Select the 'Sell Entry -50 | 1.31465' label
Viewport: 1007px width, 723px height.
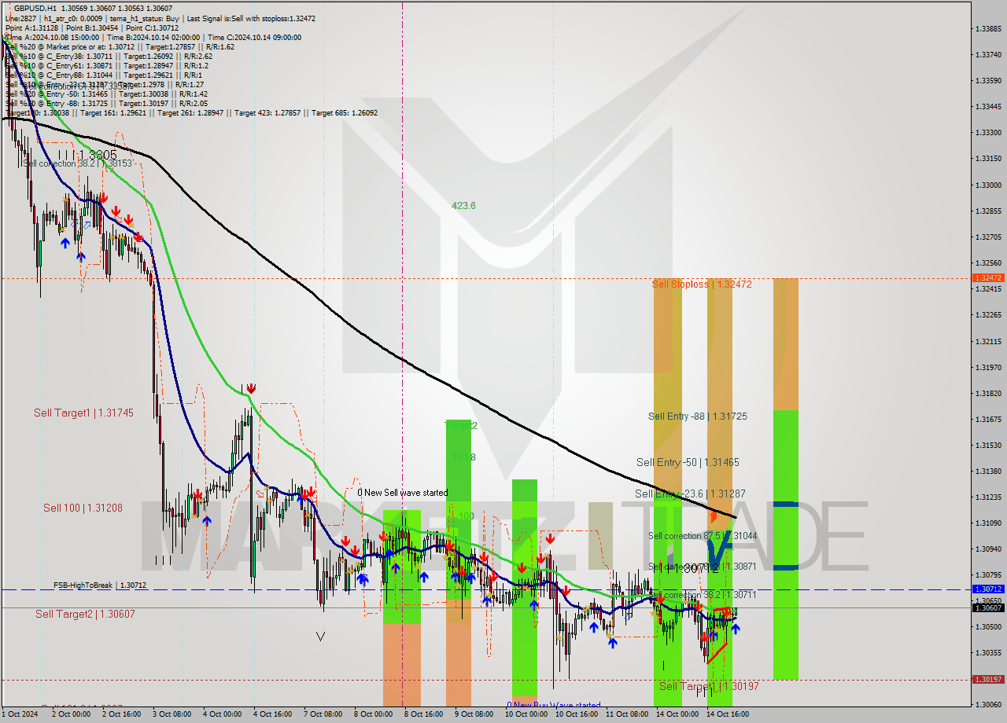(688, 463)
